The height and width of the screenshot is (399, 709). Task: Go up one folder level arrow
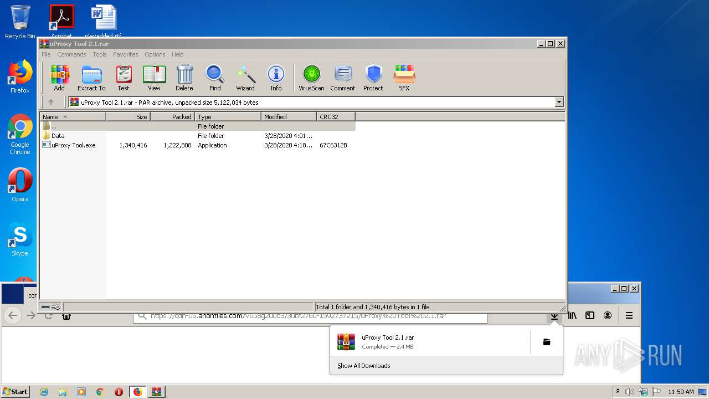click(51, 102)
